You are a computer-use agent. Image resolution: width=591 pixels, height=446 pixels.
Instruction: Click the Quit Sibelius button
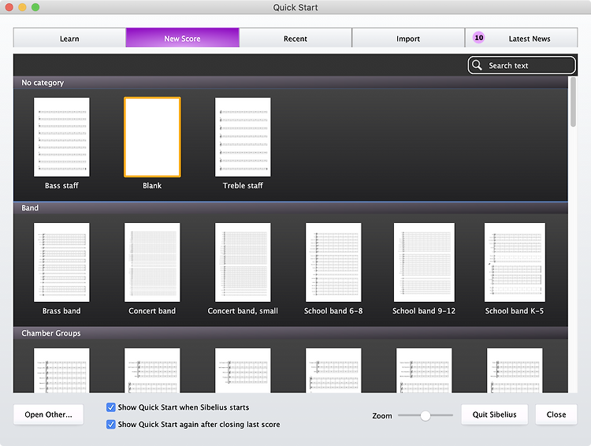[495, 414]
